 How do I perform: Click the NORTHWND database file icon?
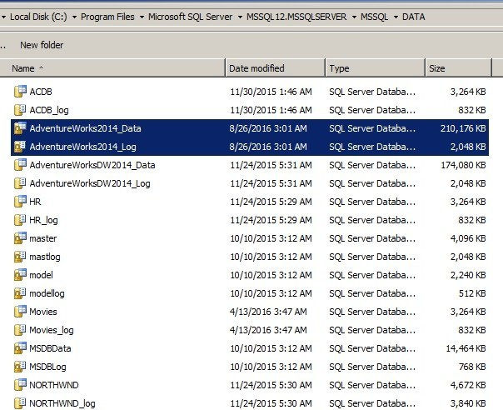tap(20, 384)
